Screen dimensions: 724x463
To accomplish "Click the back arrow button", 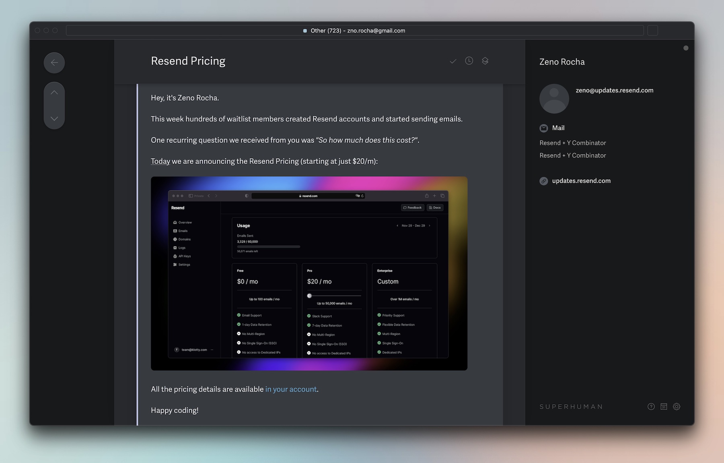I will point(54,63).
